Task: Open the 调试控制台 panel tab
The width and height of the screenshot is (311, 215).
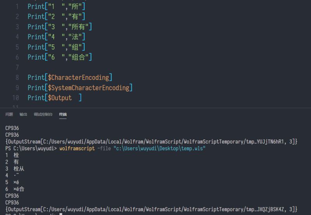Action: (x=43, y=114)
